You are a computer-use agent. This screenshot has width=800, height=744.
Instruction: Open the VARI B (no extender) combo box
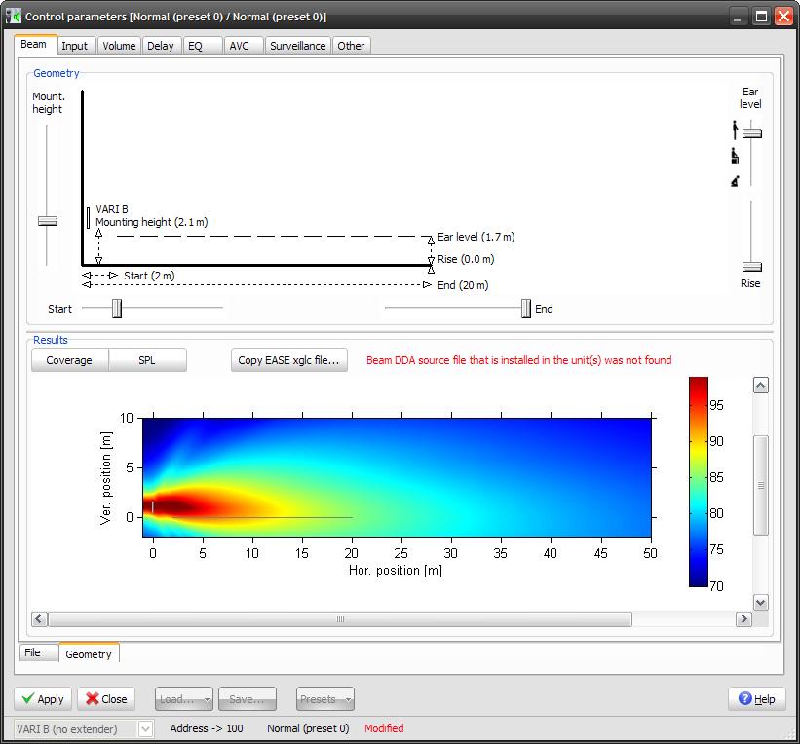(x=83, y=728)
